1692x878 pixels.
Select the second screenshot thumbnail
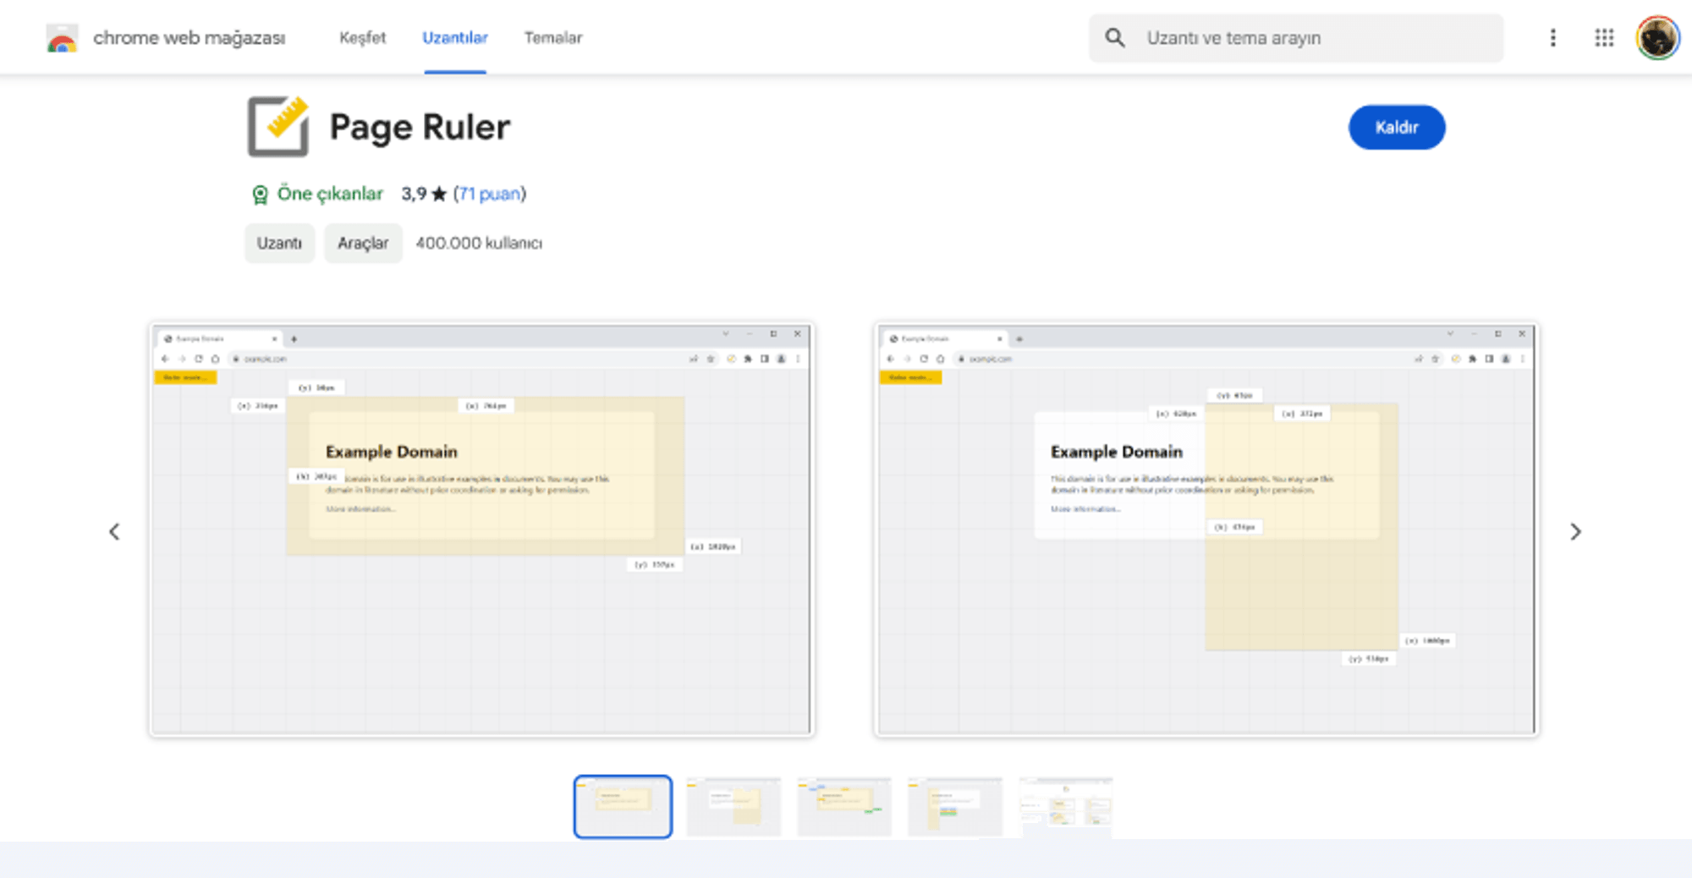click(733, 806)
